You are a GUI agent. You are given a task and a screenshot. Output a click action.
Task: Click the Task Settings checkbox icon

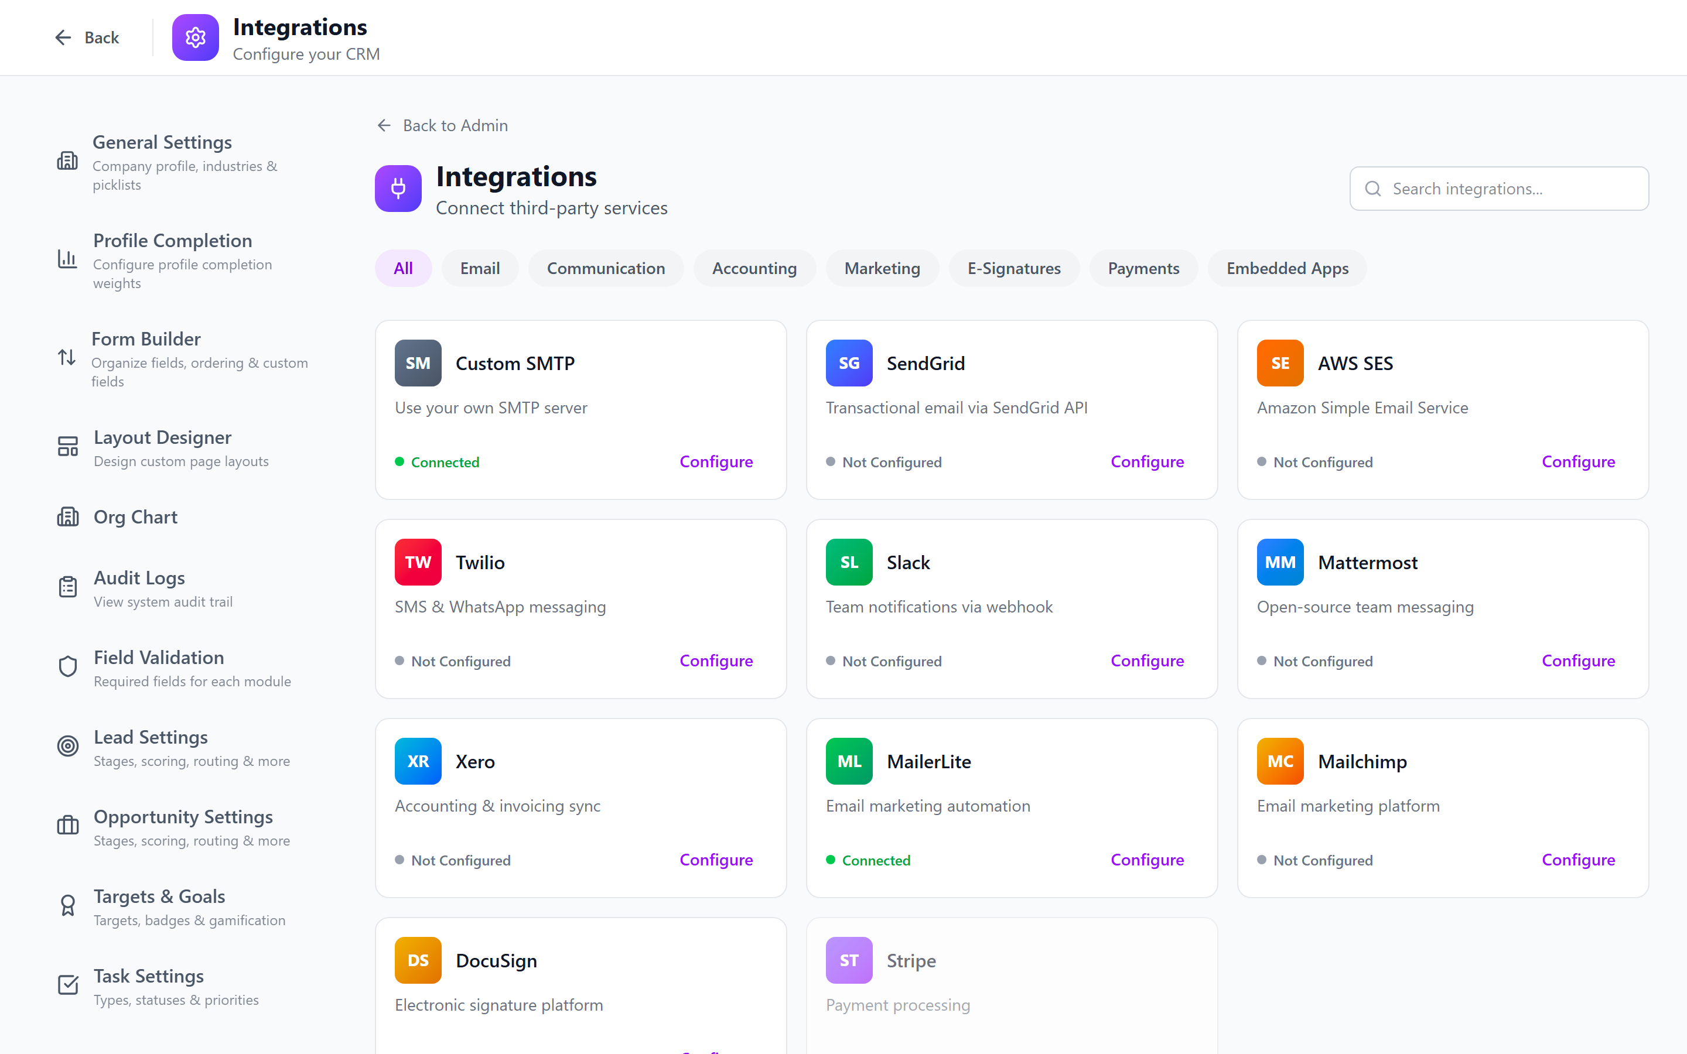(x=67, y=985)
